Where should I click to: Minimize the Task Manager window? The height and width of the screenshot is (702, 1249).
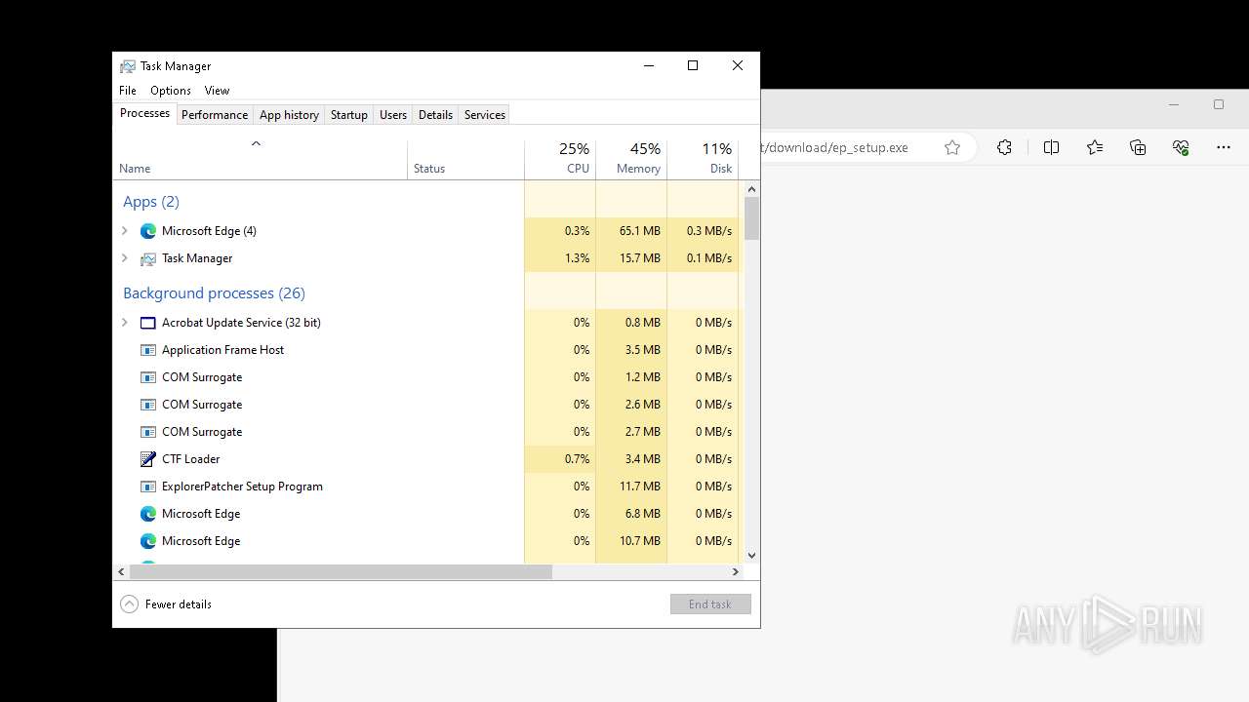point(648,66)
